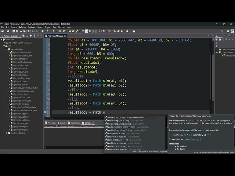Click the Save toolbar icon

(x=14, y=31)
